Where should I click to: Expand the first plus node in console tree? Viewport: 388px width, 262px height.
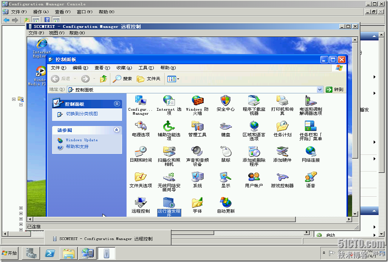point(21,208)
